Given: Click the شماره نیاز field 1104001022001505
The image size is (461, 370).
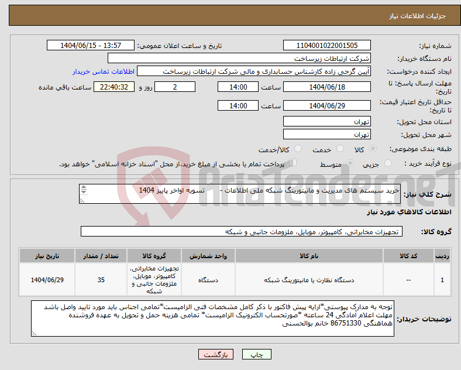Looking at the screenshot, I should click(327, 46).
